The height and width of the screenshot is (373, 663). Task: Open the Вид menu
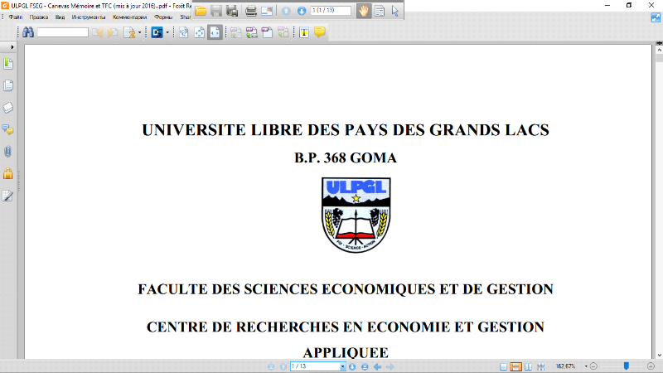click(x=60, y=17)
